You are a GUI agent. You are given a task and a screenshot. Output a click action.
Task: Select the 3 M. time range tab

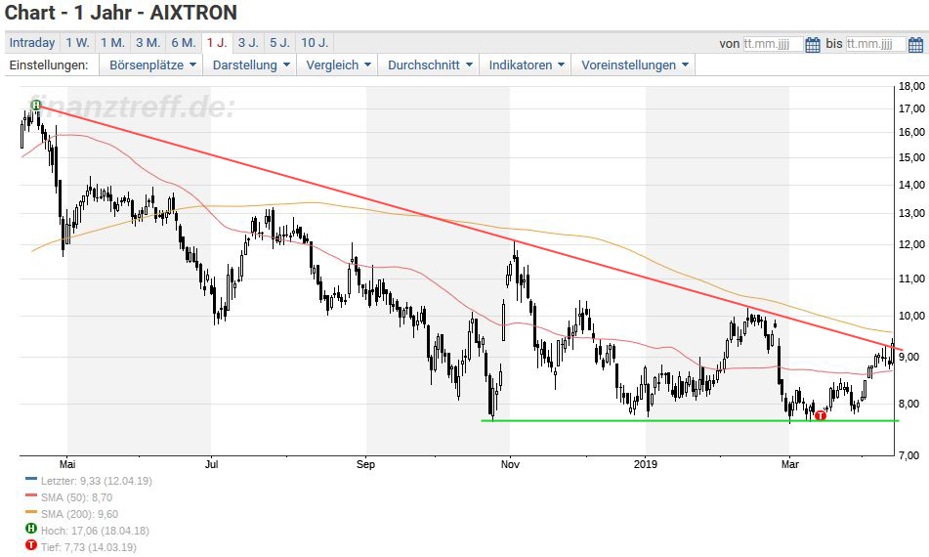pos(148,43)
